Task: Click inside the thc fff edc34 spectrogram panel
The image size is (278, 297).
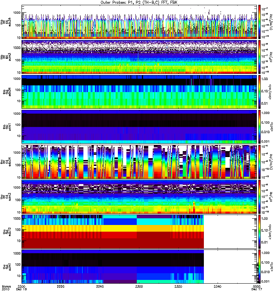Action: coord(139,161)
